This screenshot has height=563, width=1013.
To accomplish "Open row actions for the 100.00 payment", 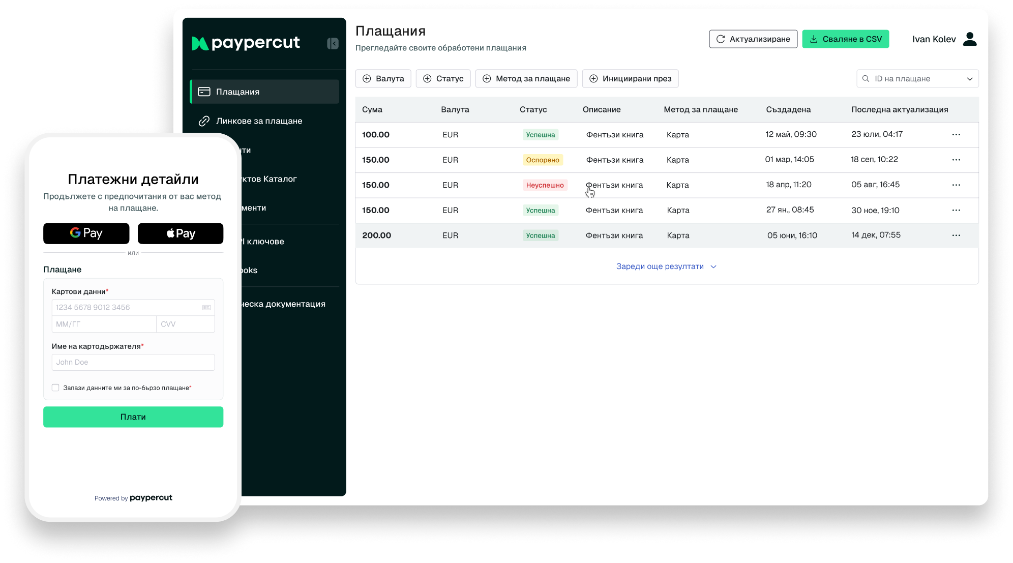I will [x=956, y=135].
